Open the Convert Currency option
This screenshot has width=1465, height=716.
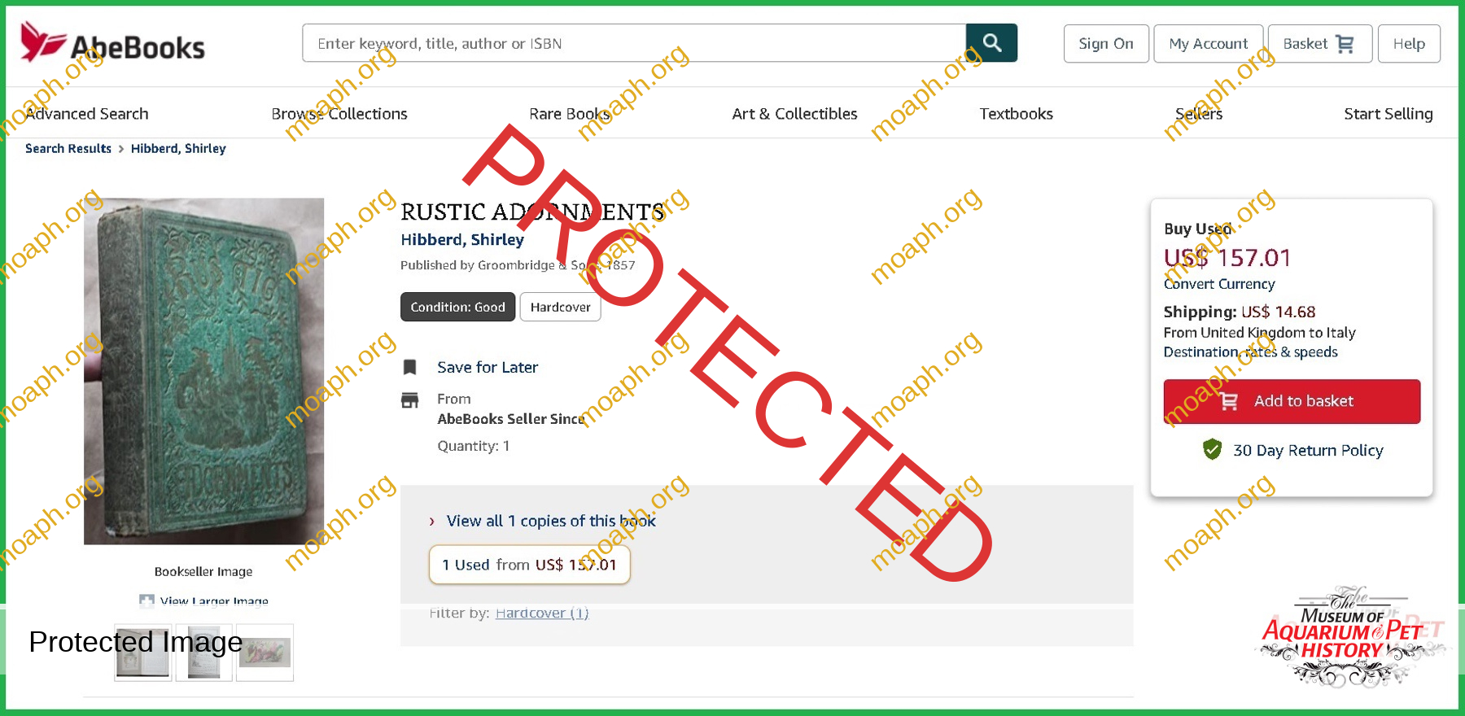coord(1218,284)
